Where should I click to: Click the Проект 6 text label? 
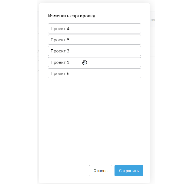point(60,74)
